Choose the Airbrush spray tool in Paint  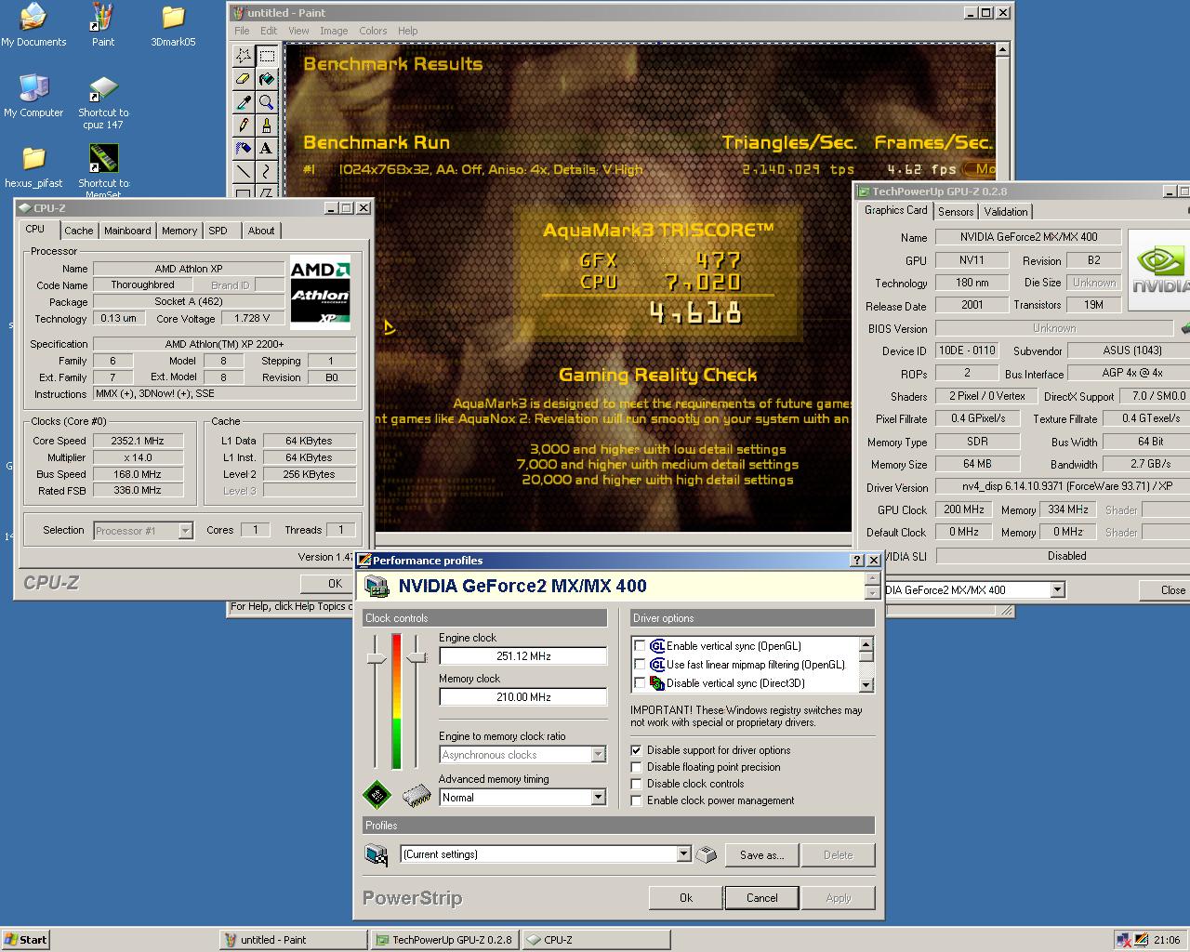click(x=244, y=148)
